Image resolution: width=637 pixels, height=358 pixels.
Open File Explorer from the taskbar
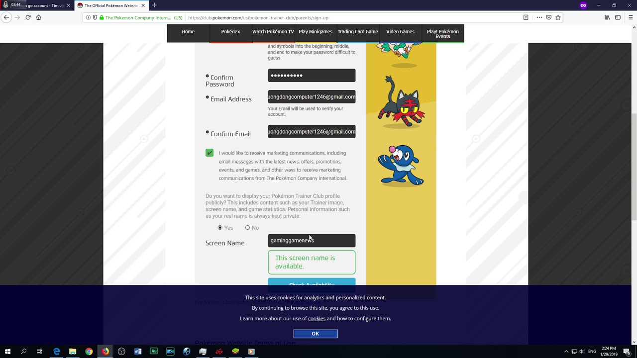73,352
